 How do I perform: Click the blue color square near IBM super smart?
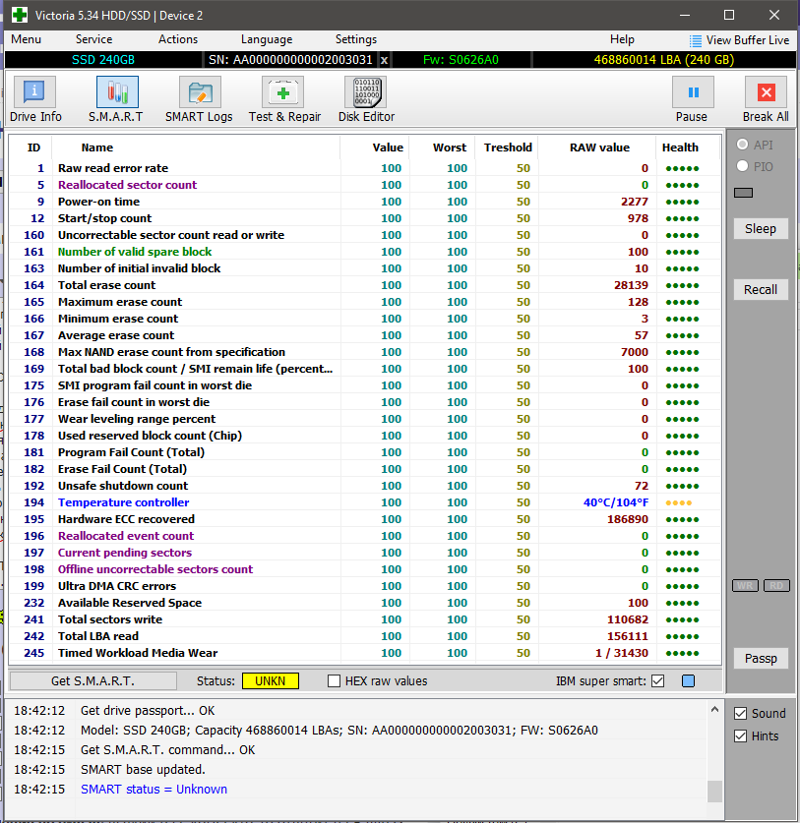[688, 681]
